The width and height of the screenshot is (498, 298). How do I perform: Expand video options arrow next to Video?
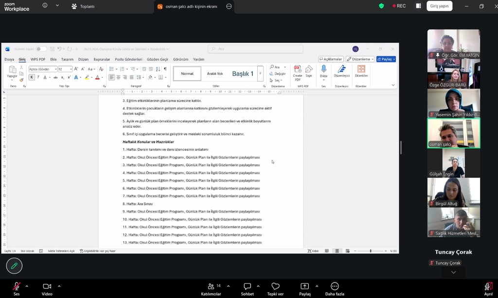click(x=59, y=286)
